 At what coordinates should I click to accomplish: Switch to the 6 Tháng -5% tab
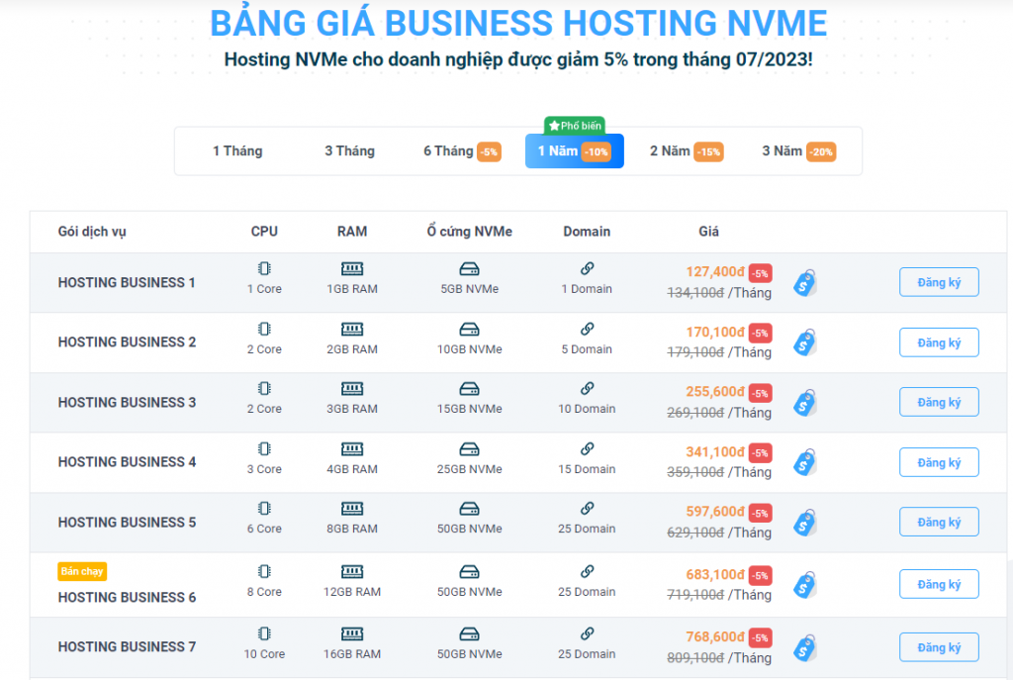(x=462, y=151)
